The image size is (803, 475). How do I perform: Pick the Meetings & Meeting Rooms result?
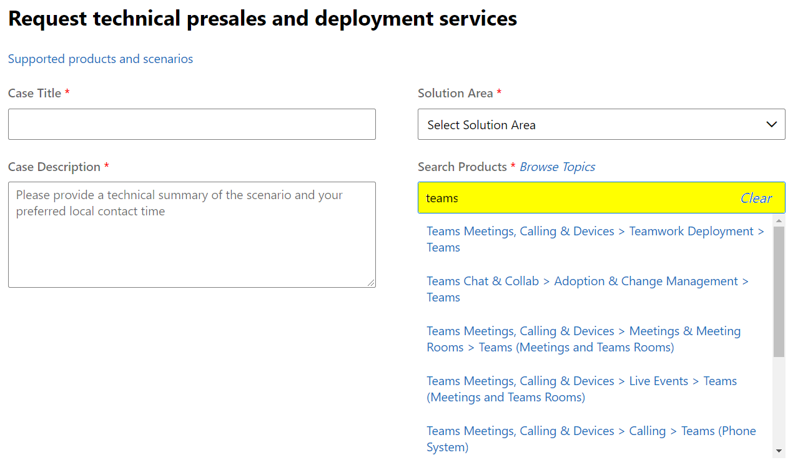[x=583, y=339]
